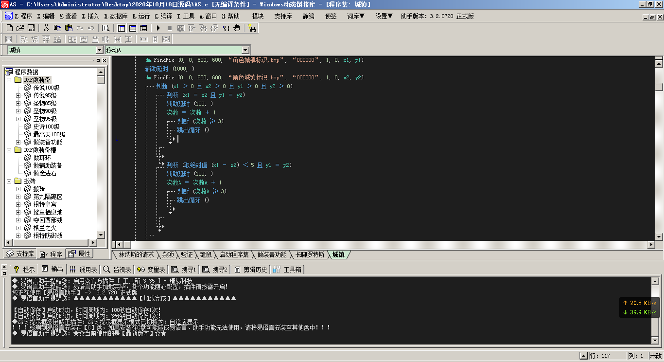Click the Save floppy disk icon
Viewport: 664px width, 362px height.
point(31,28)
